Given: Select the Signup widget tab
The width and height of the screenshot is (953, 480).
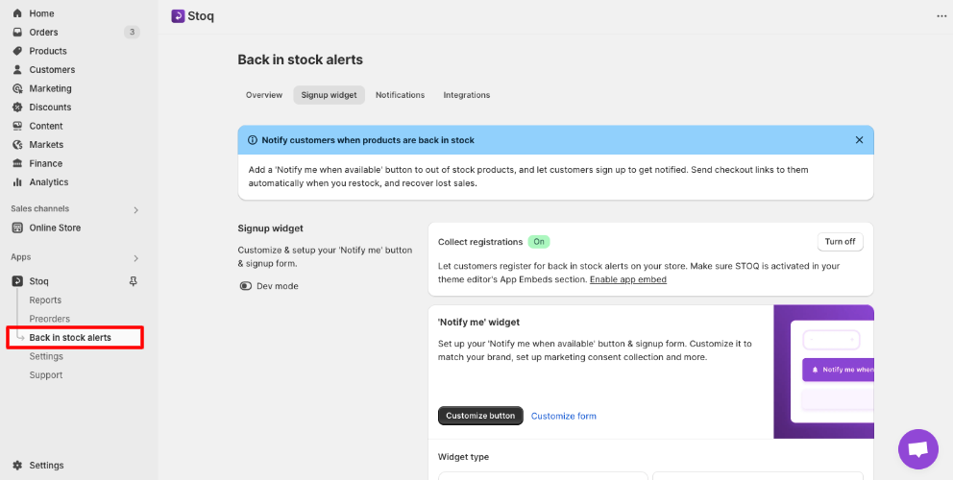Looking at the screenshot, I should point(329,95).
